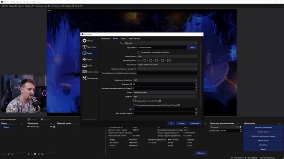Enable audio track 5 checkbox
The width and height of the screenshot is (284, 159).
pyautogui.click(x=162, y=61)
